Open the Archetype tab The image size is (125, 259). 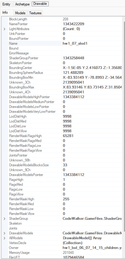click(x=22, y=4)
